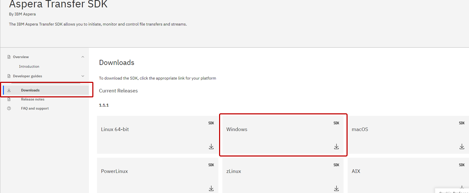
Task: Click the Aspera Transfer SDK page title
Action: [x=58, y=4]
